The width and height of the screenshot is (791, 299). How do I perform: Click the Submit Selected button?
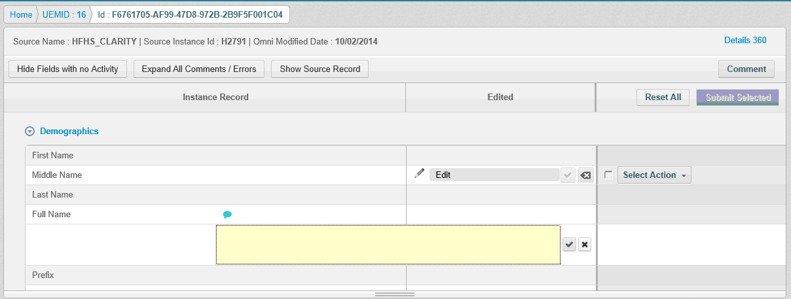click(737, 97)
